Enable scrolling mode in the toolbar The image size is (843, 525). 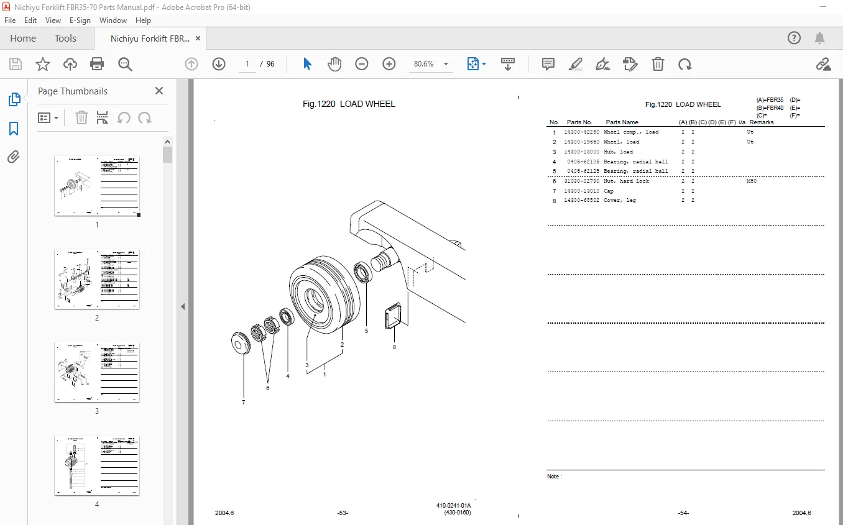point(508,64)
